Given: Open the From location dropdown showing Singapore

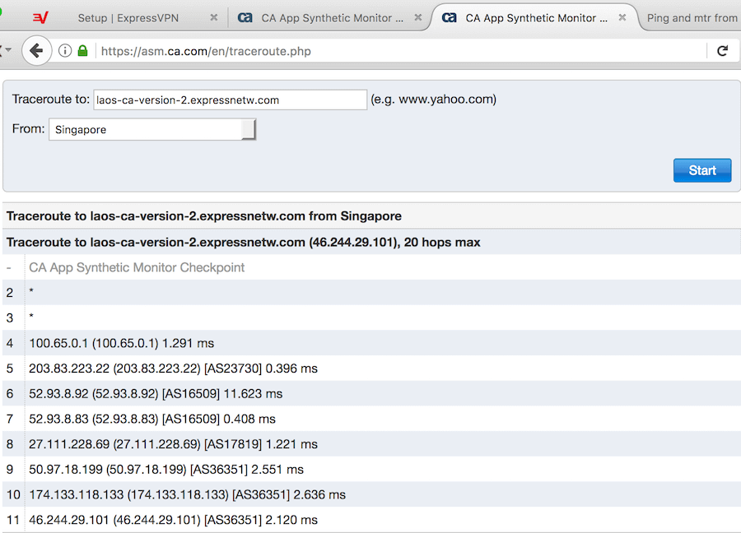Looking at the screenshot, I should (152, 129).
